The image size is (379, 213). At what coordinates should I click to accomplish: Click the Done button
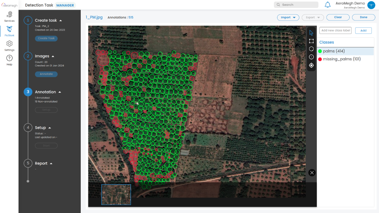pos(363,17)
